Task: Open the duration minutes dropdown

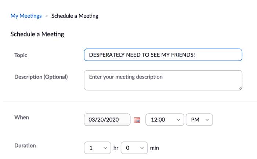Action: click(x=134, y=148)
